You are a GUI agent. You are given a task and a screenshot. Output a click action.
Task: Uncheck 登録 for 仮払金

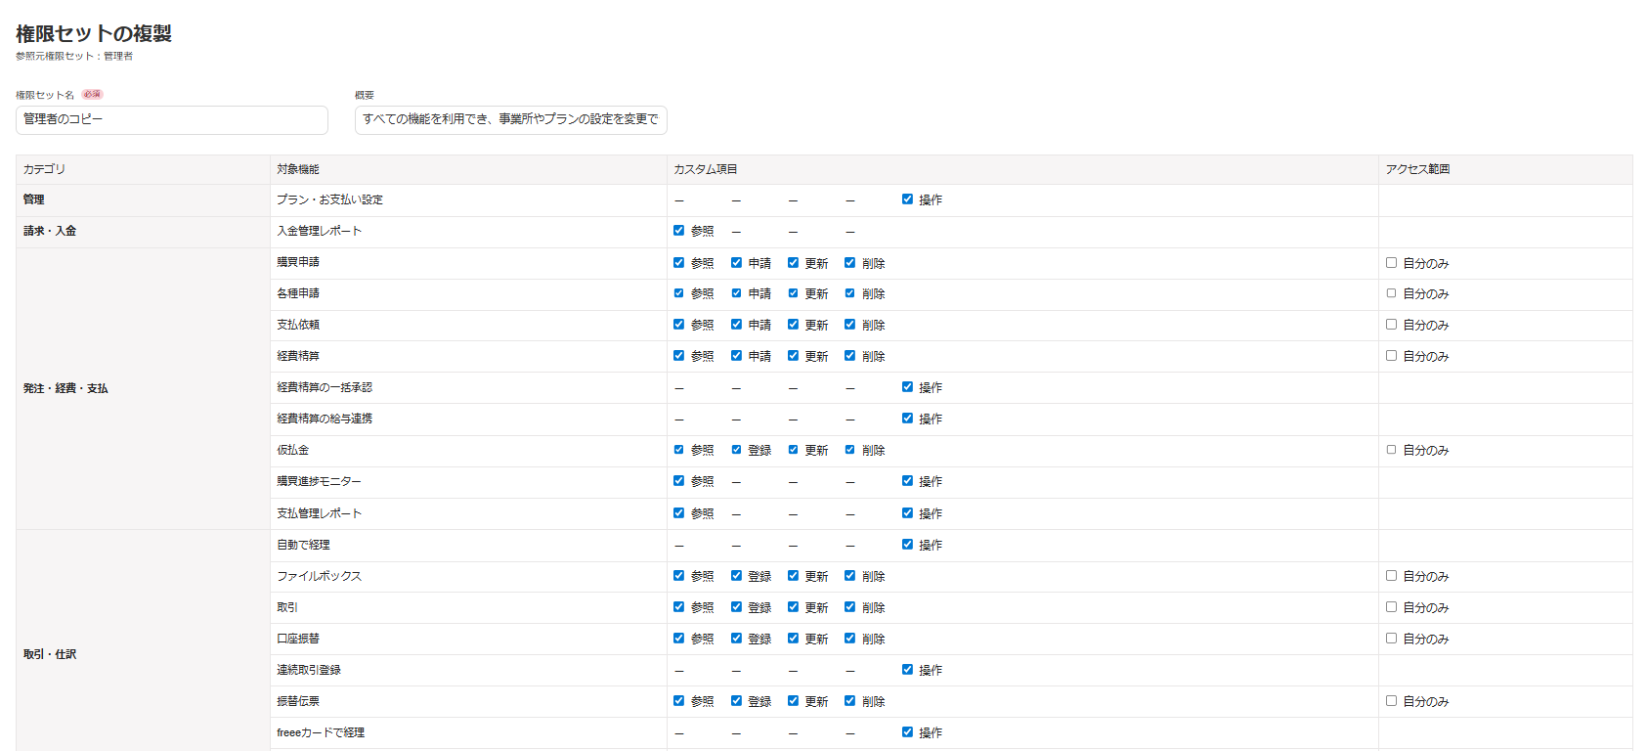tap(736, 450)
